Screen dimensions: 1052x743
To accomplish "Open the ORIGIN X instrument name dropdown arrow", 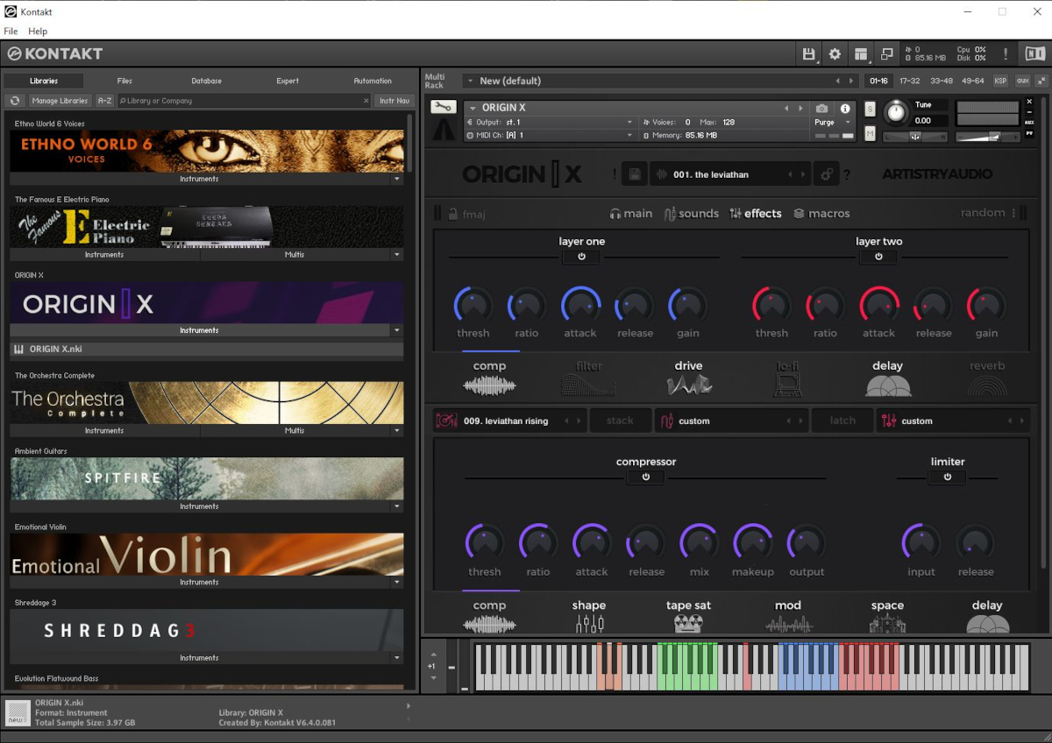I will pos(473,109).
